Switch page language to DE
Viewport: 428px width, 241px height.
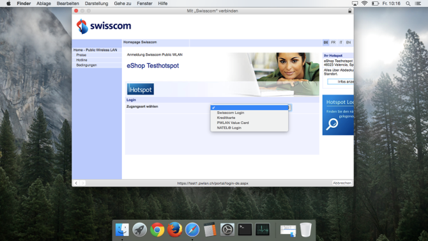pyautogui.click(x=326, y=43)
